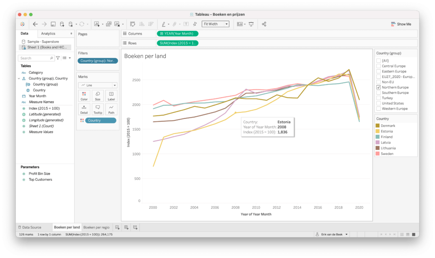The image size is (435, 258).
Task: Uncheck Northern Europe in Country group filter
Action: [379, 87]
